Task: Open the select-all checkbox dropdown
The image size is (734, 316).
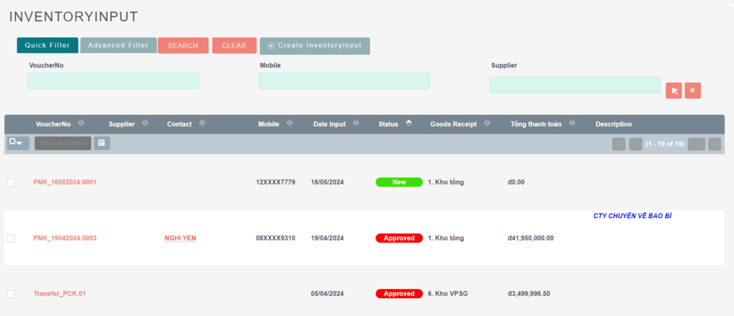Action: (x=18, y=143)
